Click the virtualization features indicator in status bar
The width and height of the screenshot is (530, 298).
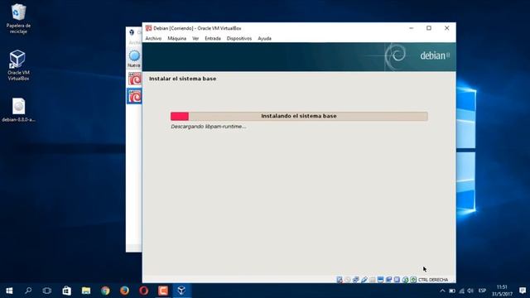tap(397, 280)
